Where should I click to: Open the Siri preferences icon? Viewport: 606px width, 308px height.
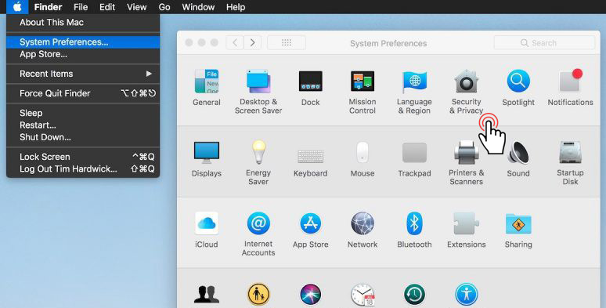[310, 295]
